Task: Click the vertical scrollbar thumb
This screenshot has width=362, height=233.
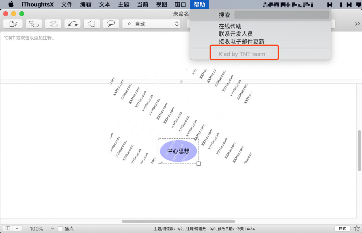Action: pos(359,151)
